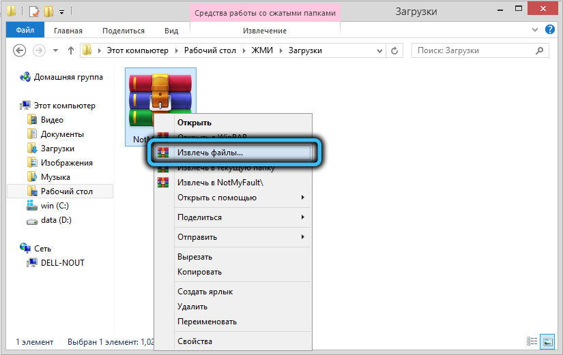The height and width of the screenshot is (355, 563).
Task: Select 'Извлечь в NotMyFault\' menu entry
Action: pos(220,183)
